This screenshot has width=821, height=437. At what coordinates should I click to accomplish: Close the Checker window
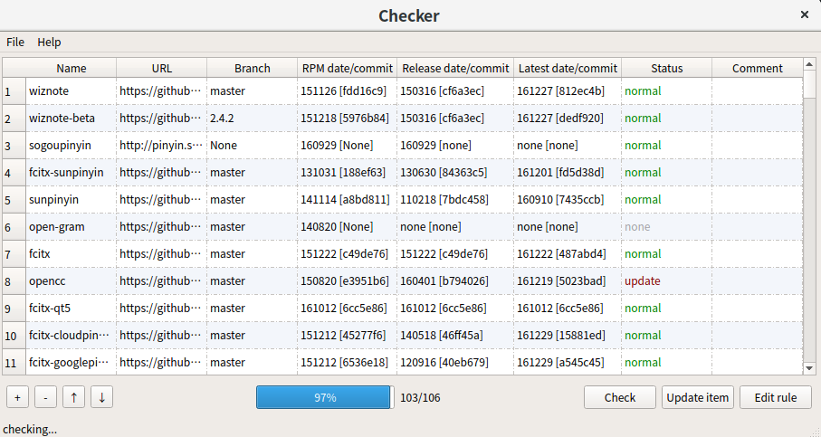[805, 14]
